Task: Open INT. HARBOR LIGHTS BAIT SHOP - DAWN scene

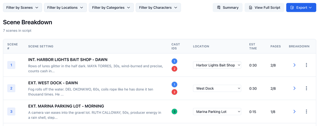Action: coord(68,60)
